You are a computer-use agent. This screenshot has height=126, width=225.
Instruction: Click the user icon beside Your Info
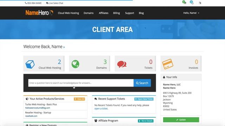click(164, 77)
